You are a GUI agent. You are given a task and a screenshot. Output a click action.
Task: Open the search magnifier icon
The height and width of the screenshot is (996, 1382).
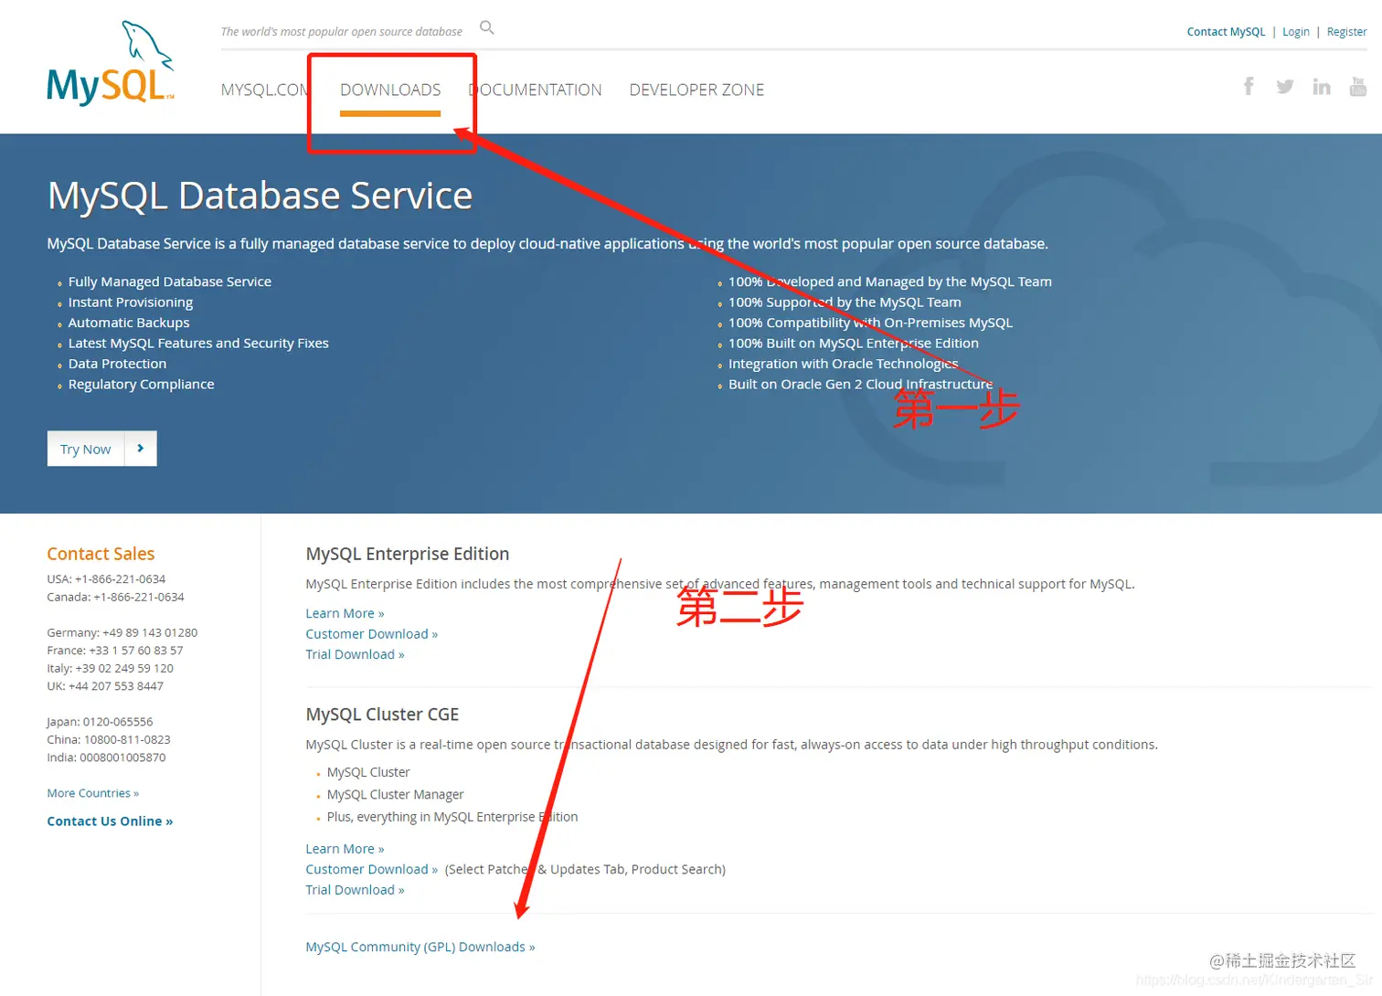487,28
